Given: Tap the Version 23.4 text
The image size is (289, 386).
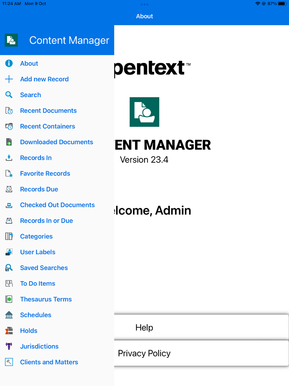Looking at the screenshot, I should coord(144,160).
